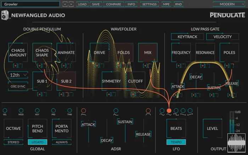Click the ADSR section SUSTAIN slider
Image resolution: width=248 pixels, height=155 pixels.
[x=125, y=122]
